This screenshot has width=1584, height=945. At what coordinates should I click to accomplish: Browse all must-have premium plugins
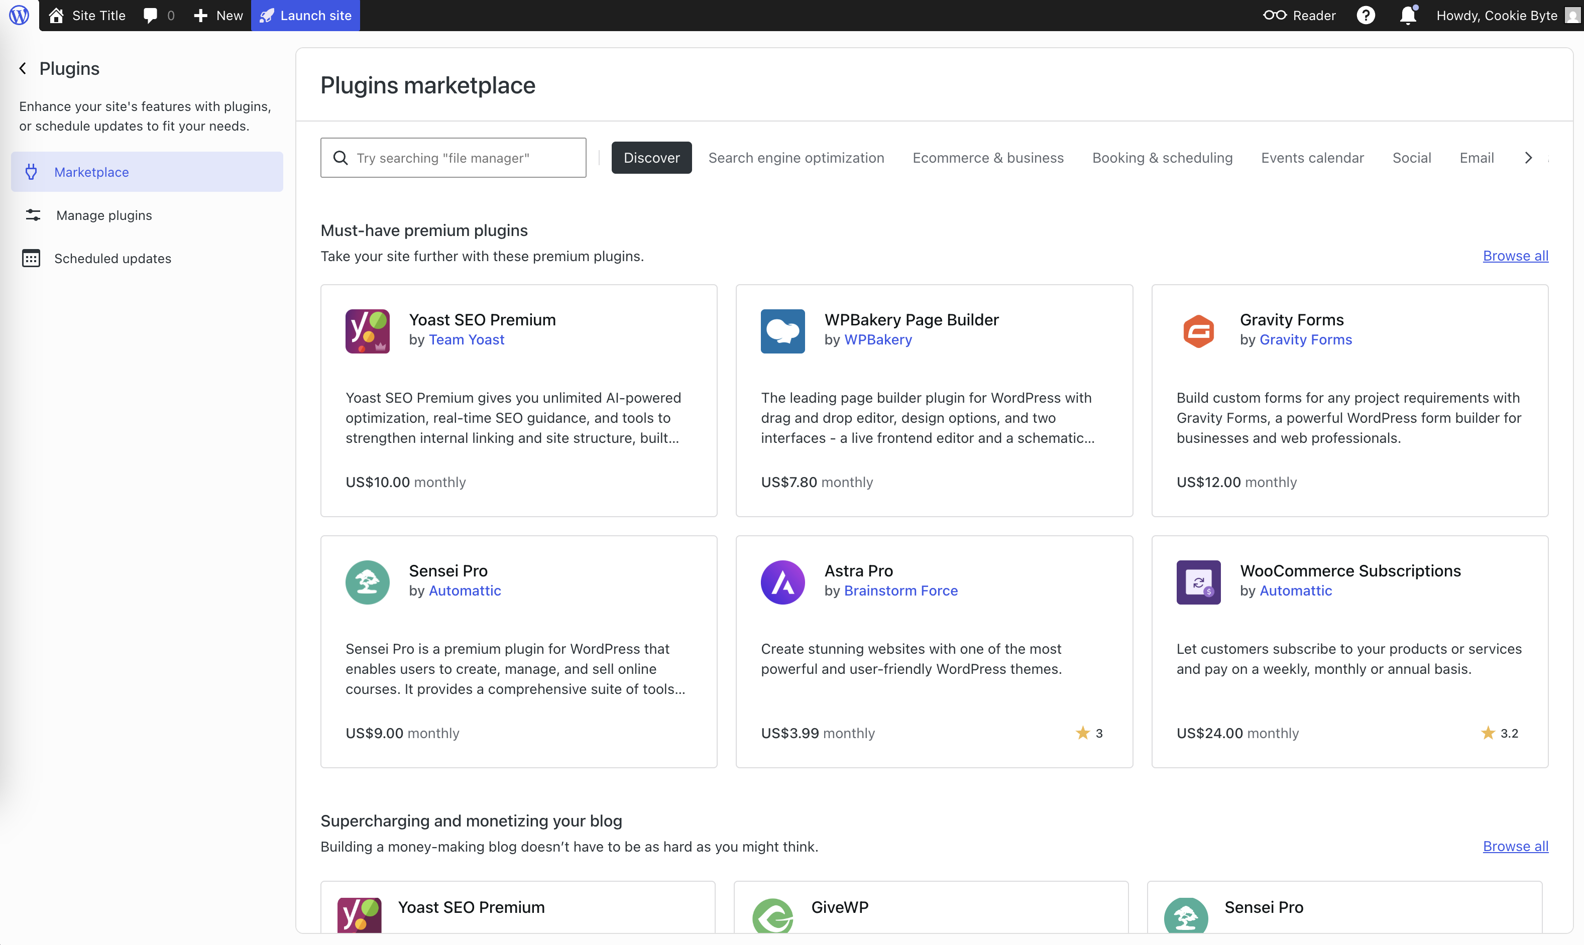point(1516,256)
